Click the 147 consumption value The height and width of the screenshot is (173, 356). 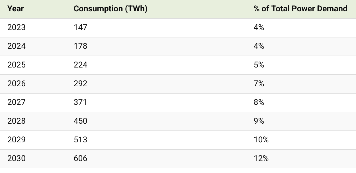tap(80, 28)
